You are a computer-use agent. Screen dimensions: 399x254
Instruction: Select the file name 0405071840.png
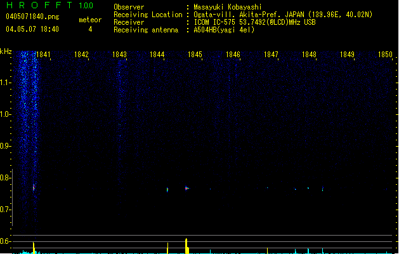32,17
